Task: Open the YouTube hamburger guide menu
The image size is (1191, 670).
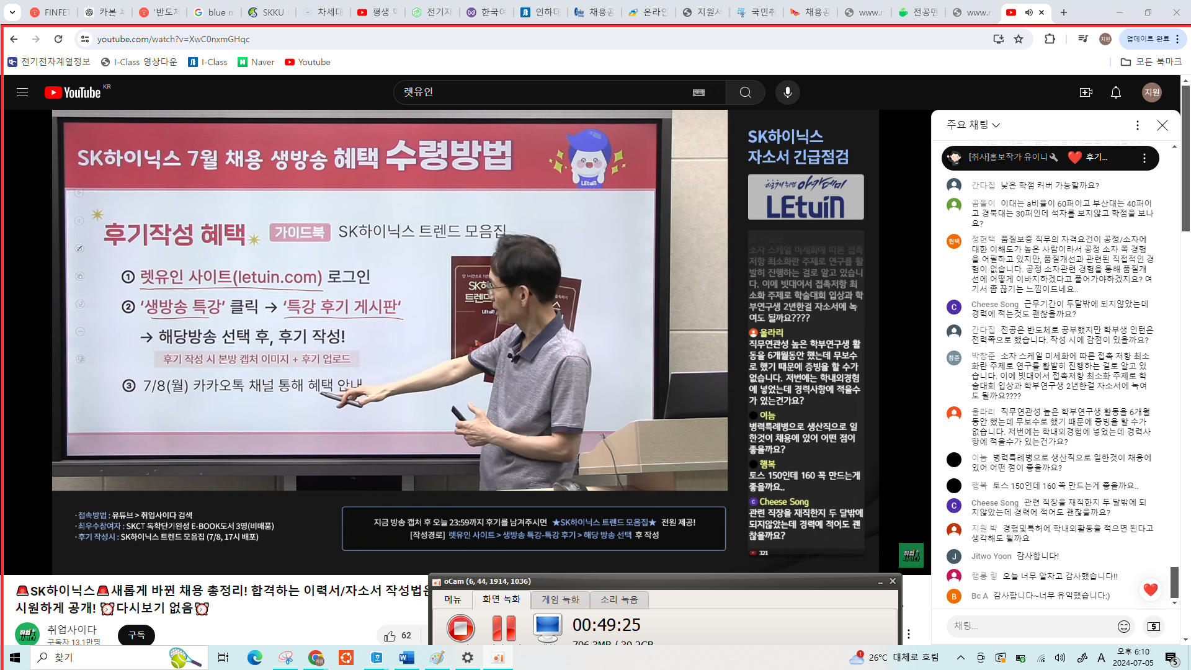Action: pos(22,92)
